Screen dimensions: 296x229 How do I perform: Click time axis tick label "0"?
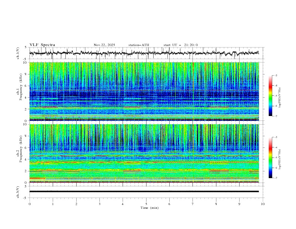pyautogui.click(x=30, y=204)
